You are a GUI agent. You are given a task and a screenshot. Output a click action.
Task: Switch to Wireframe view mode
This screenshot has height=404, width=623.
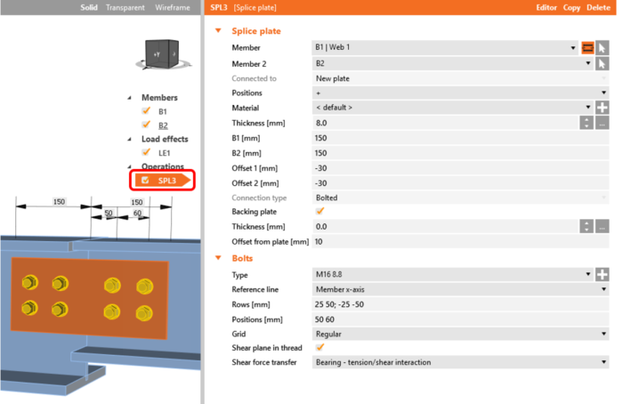click(x=173, y=7)
